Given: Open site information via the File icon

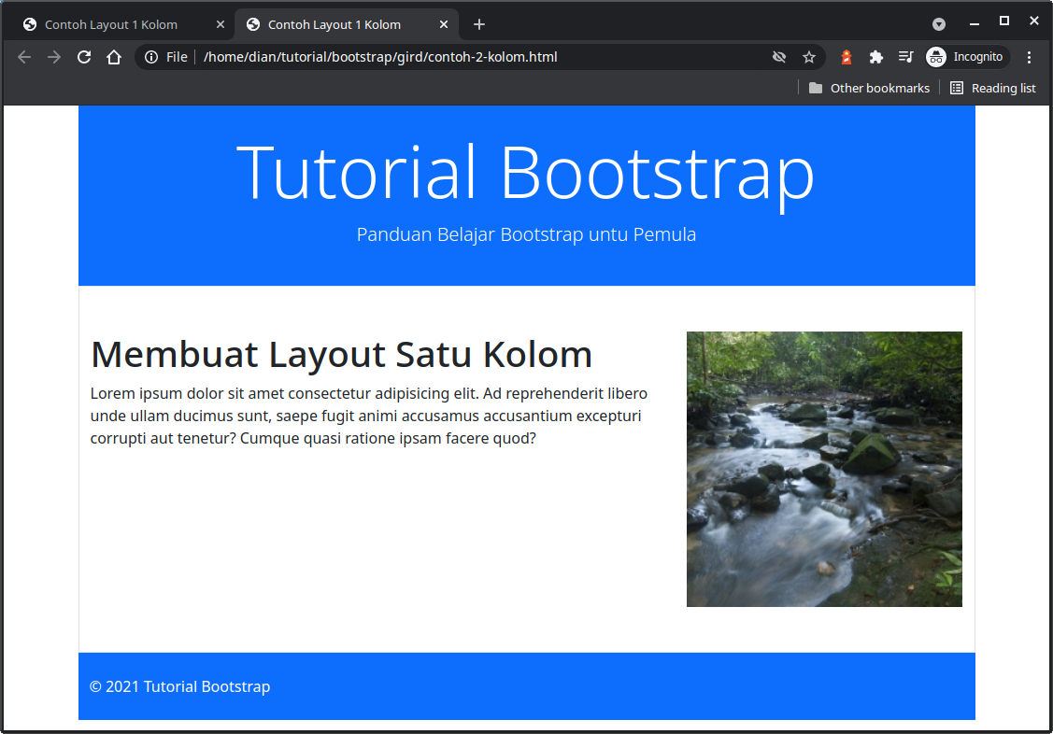Looking at the screenshot, I should pos(150,57).
